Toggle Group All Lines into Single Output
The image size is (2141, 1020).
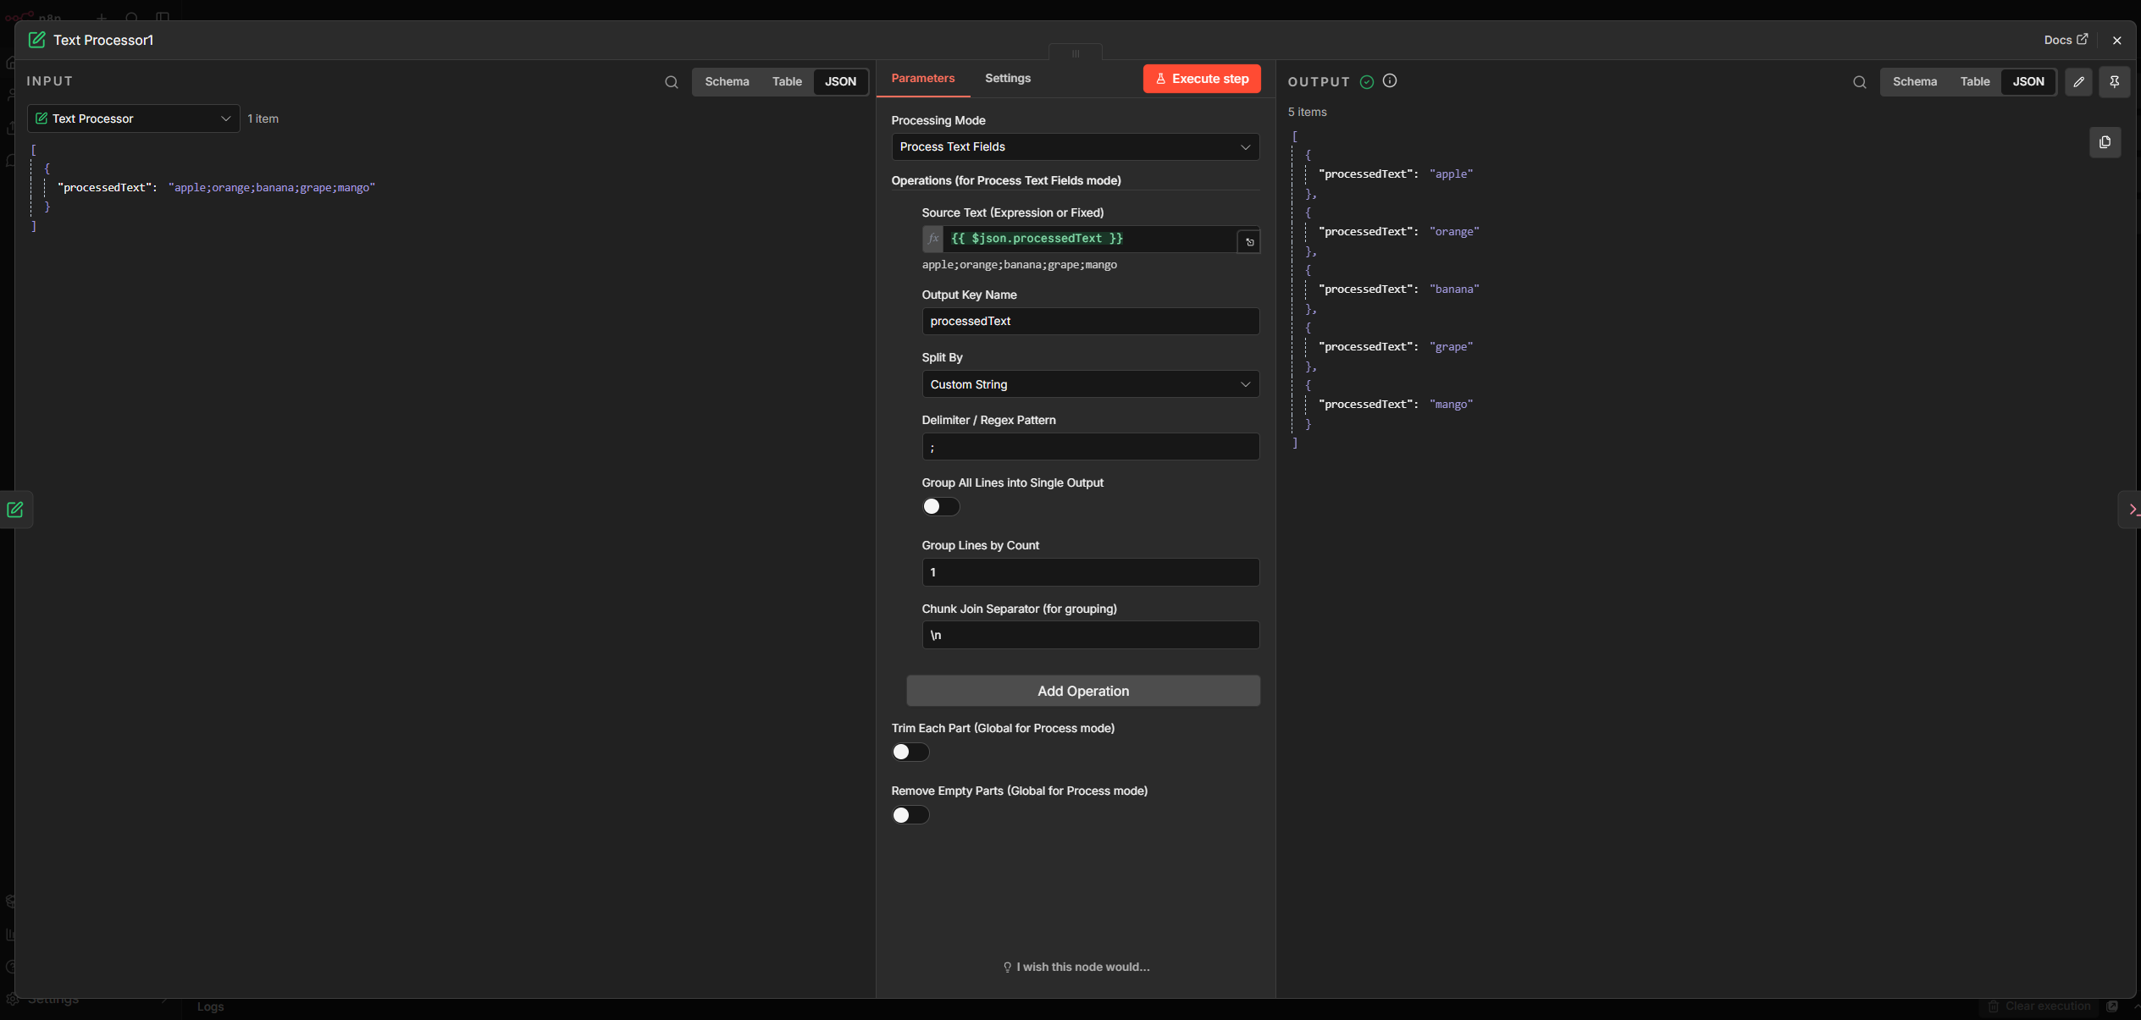(940, 506)
